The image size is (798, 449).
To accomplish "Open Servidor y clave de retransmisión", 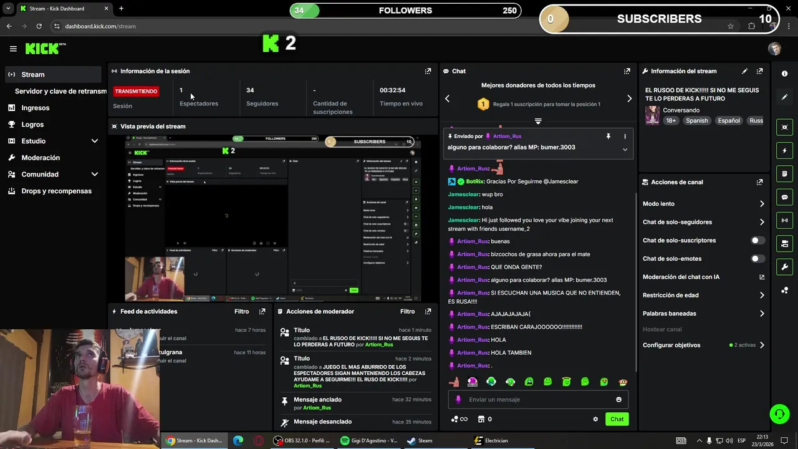I will [x=60, y=91].
